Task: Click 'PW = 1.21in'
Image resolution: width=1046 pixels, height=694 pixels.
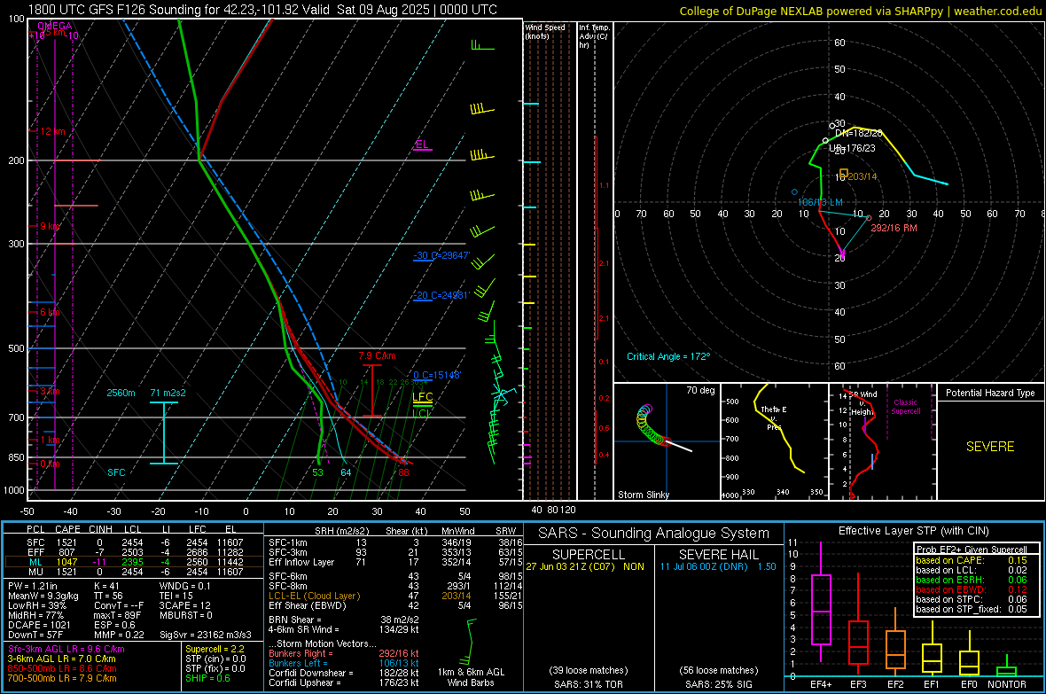Action: coord(35,586)
